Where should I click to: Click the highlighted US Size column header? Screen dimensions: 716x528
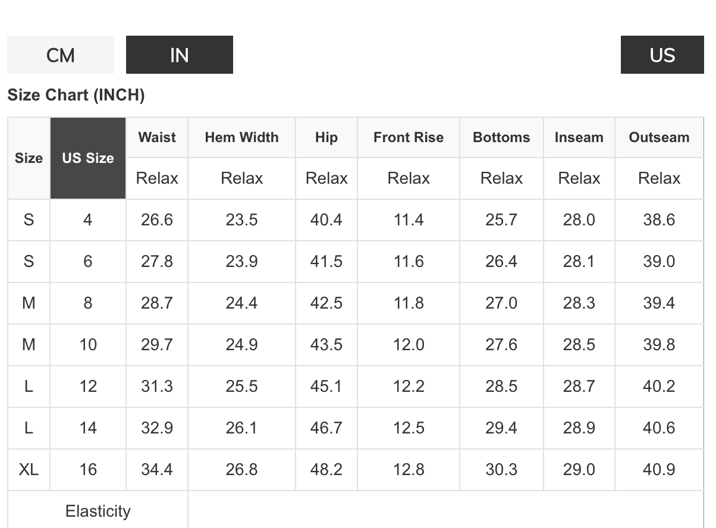pyautogui.click(x=88, y=158)
